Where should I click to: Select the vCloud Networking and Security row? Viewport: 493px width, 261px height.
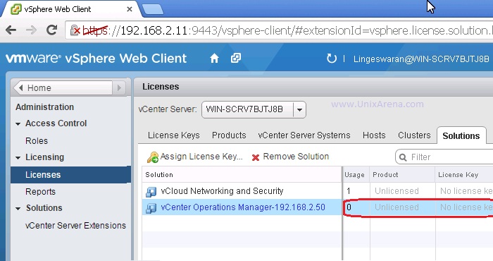pyautogui.click(x=318, y=191)
